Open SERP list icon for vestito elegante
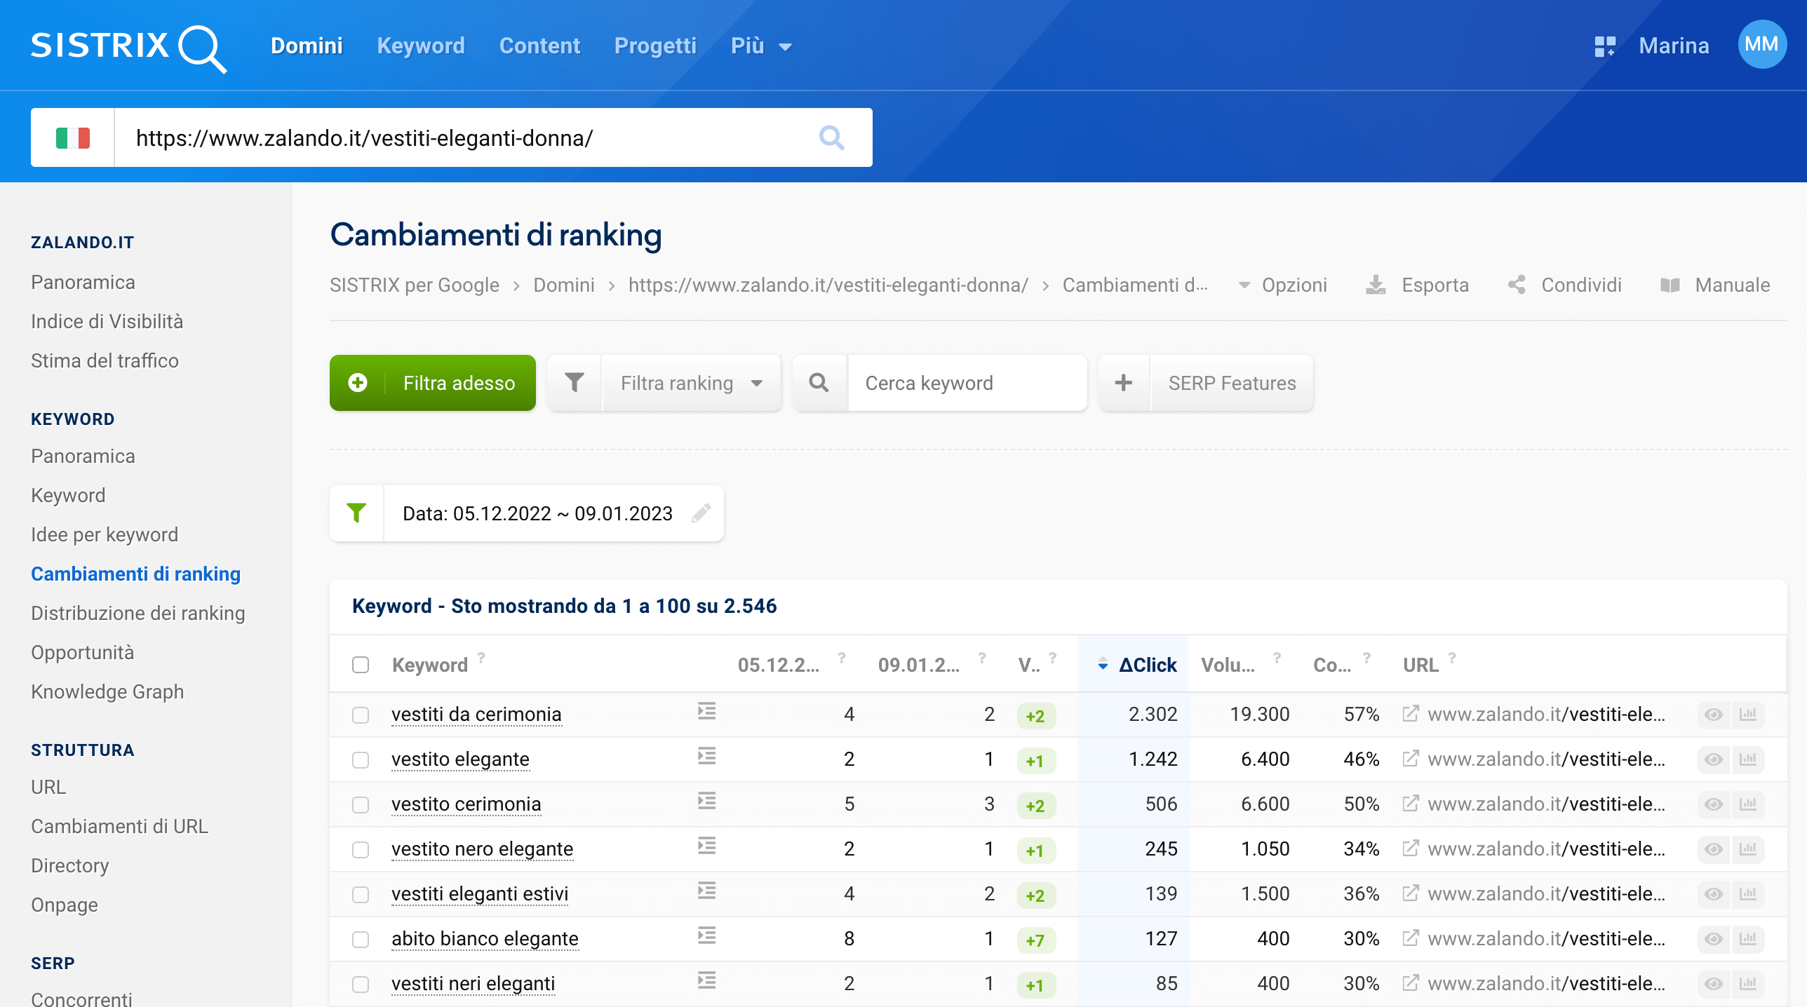The height and width of the screenshot is (1007, 1807). click(x=706, y=757)
